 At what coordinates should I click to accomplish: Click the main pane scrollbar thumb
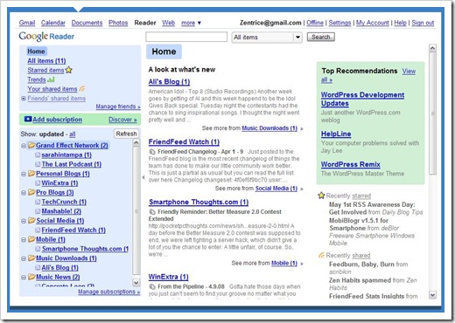click(433, 113)
